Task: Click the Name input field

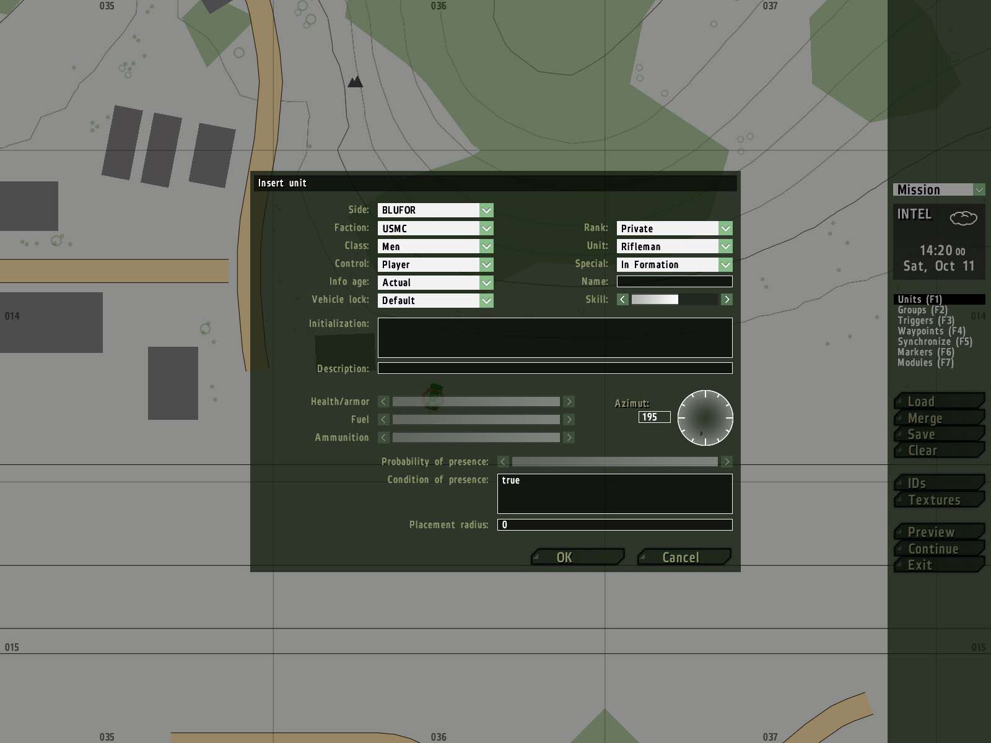Action: coord(674,282)
